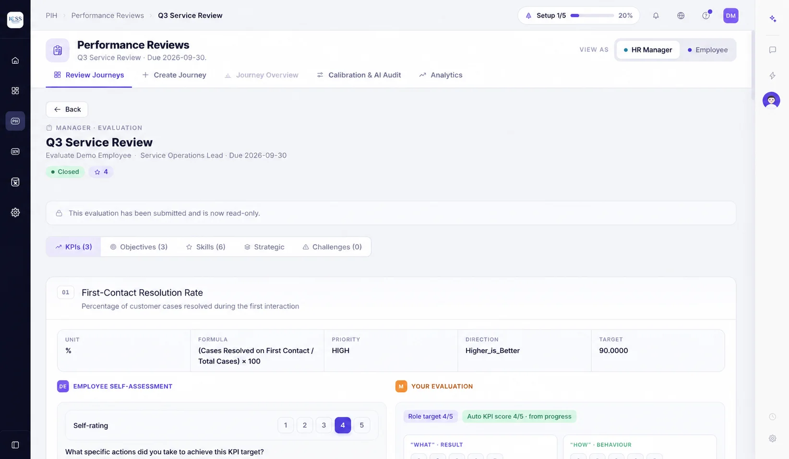This screenshot has height=459, width=789.
Task: Select self-rating 5
Action: pos(362,425)
